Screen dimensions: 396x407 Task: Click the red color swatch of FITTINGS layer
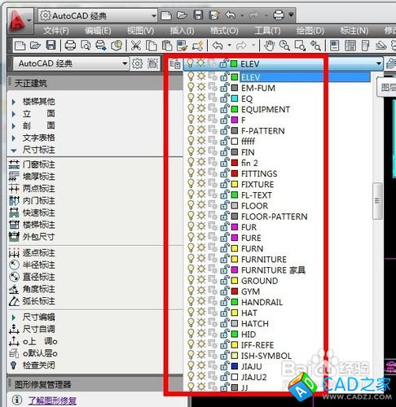click(235, 173)
